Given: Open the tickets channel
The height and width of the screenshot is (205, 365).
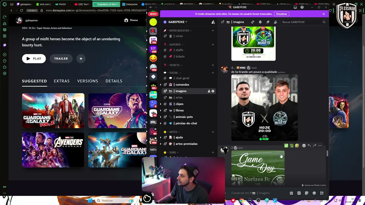Looking at the screenshot, I should click(189, 57).
